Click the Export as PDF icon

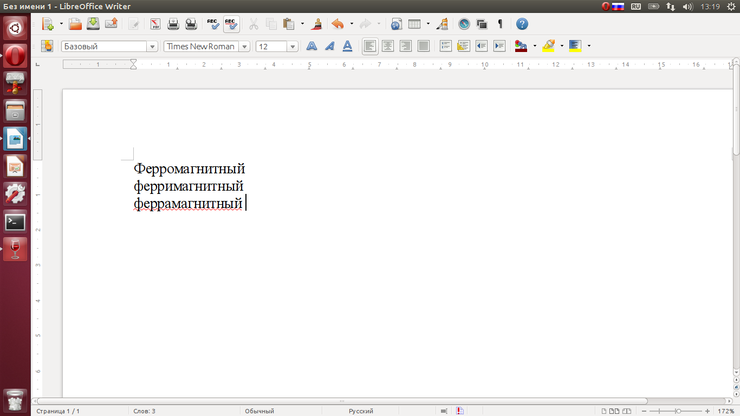pos(155,24)
